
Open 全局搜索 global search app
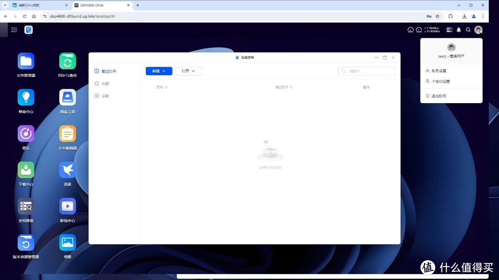click(25, 206)
